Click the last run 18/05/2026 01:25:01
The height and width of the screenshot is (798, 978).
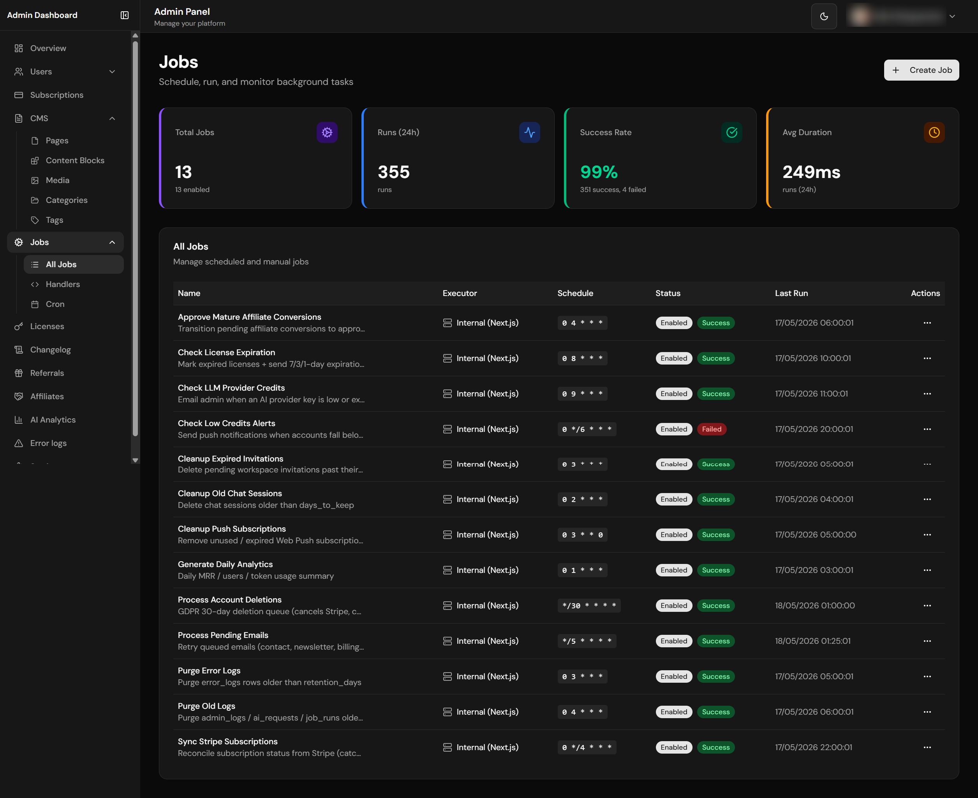pos(812,641)
